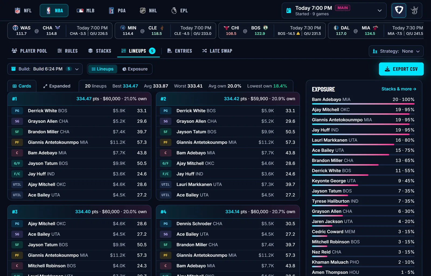The width and height of the screenshot is (431, 276).
Task: Go to the Entries tab
Action: (180, 51)
